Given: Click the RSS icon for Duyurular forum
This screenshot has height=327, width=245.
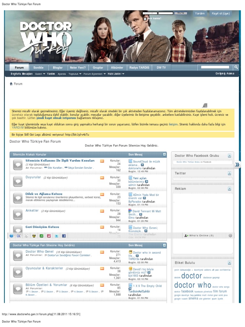Looking at the screenshot, I should tap(102, 178).
